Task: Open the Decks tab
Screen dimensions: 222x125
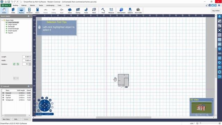Action: pyautogui.click(x=41, y=6)
